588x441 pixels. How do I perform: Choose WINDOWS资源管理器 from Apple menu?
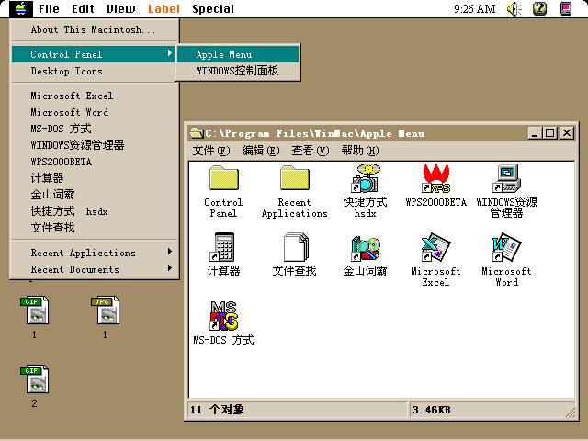pyautogui.click(x=95, y=145)
